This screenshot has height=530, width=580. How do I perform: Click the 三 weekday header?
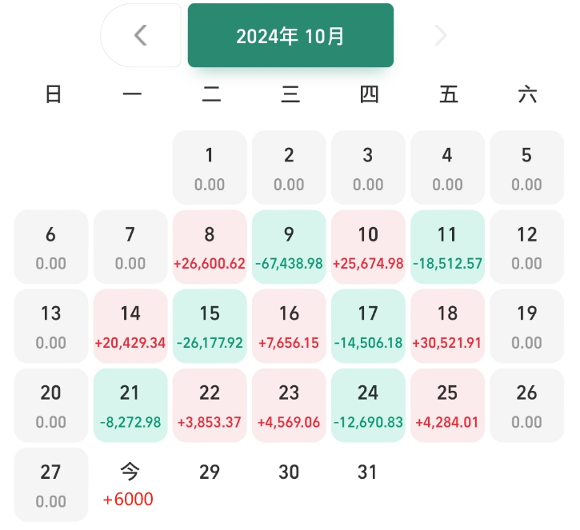(290, 94)
